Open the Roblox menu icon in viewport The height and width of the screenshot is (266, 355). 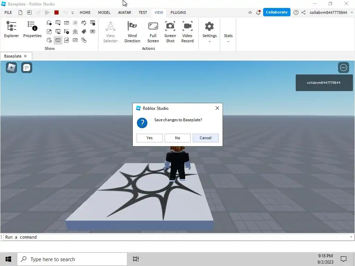point(11,68)
